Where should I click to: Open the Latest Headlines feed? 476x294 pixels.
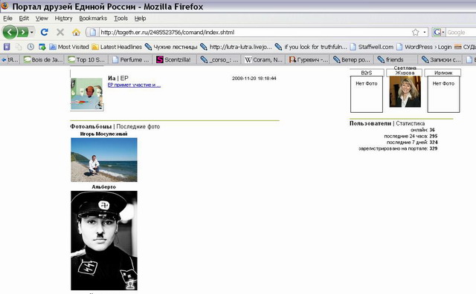point(117,47)
